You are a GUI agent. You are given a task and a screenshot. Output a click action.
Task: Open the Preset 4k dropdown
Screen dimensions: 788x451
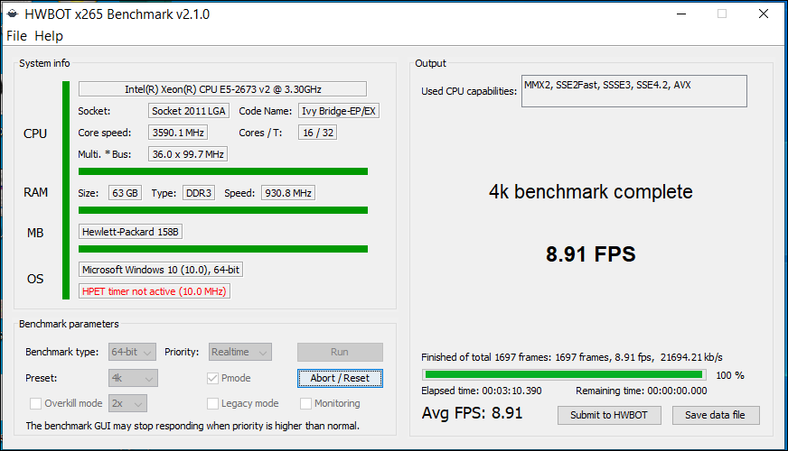(133, 378)
